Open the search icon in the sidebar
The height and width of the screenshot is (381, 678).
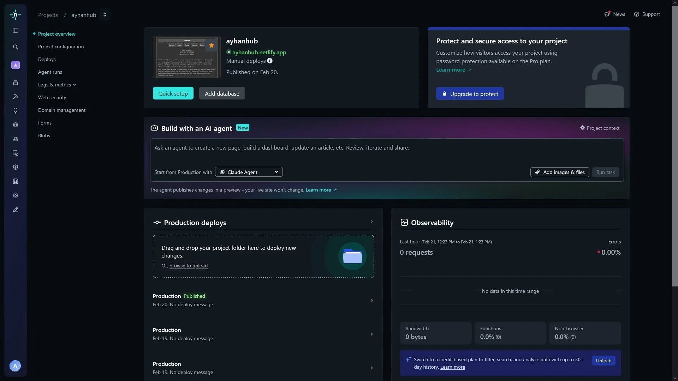pyautogui.click(x=15, y=47)
